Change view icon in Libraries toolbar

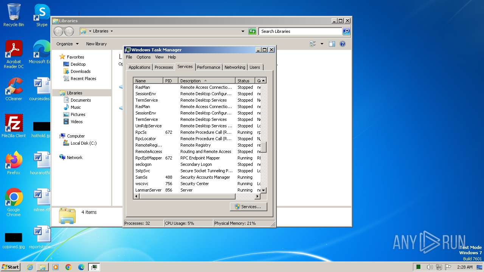[313, 44]
